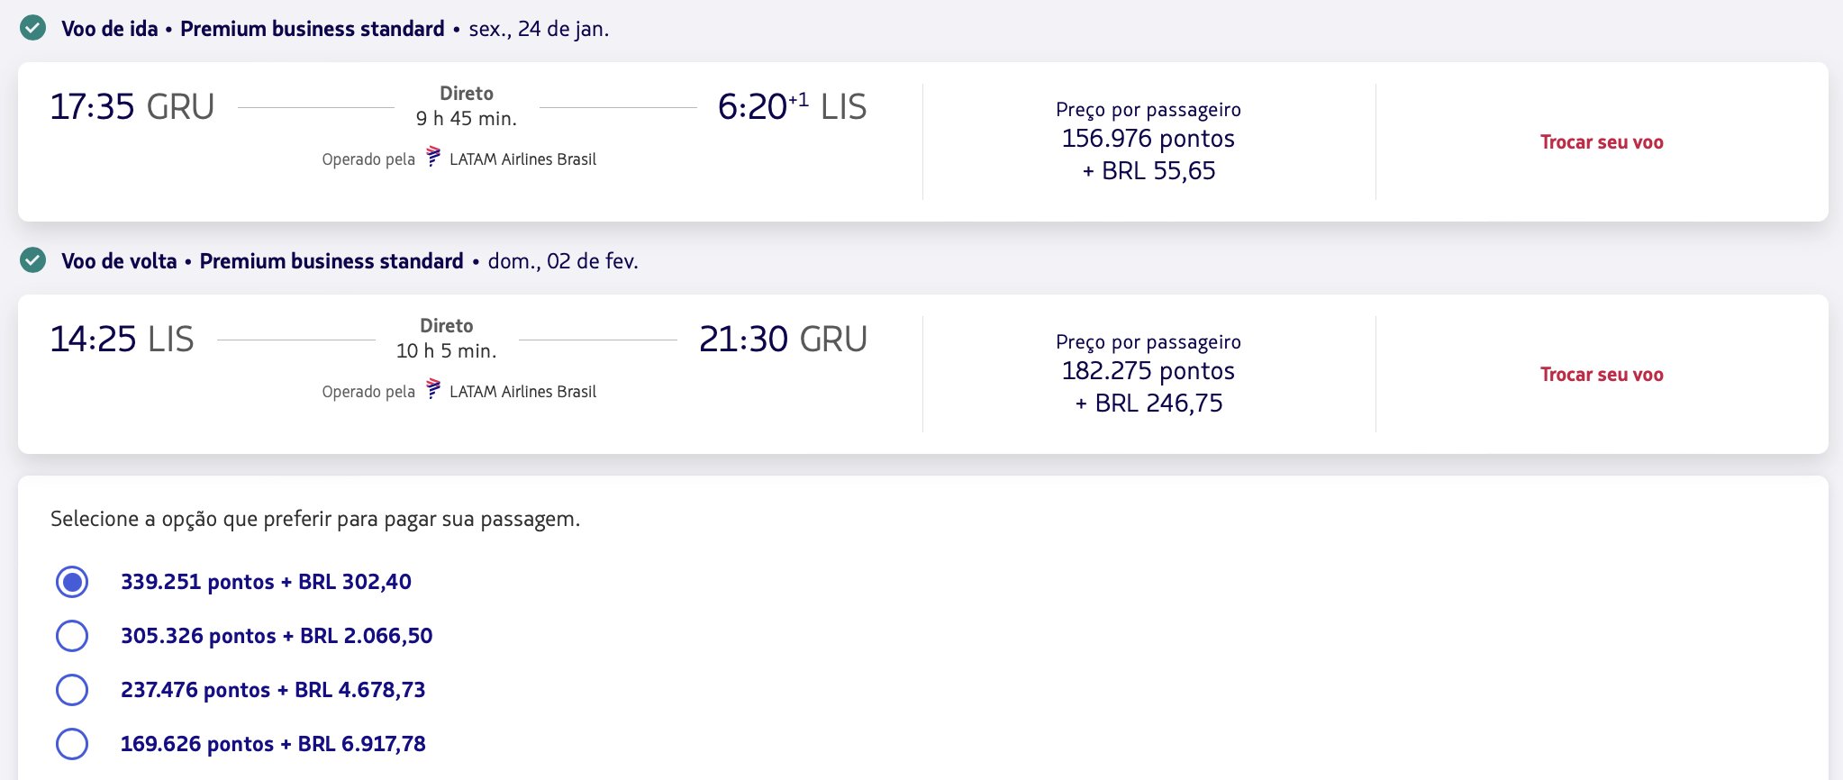Click the LATAM logo on return flight

pyautogui.click(x=433, y=389)
